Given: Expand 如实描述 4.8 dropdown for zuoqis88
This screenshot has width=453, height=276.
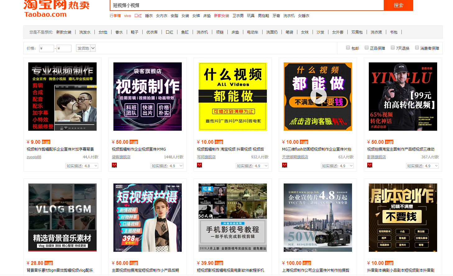Looking at the screenshot, I should [82, 166].
